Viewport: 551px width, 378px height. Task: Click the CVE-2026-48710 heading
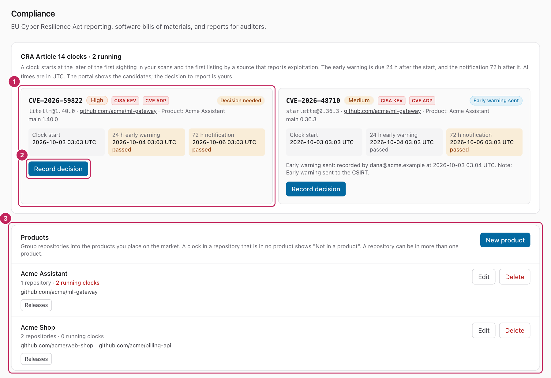313,101
